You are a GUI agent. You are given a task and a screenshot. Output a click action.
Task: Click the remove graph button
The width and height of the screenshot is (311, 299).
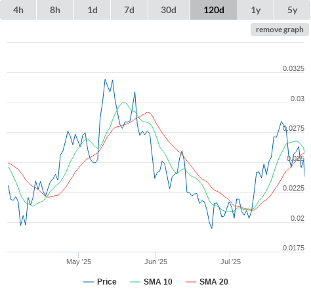[x=280, y=30]
